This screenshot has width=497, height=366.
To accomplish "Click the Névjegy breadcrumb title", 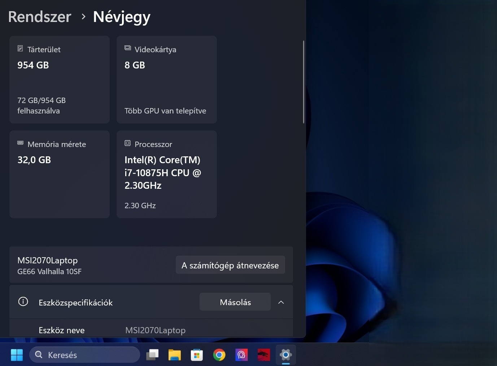I will pyautogui.click(x=122, y=17).
